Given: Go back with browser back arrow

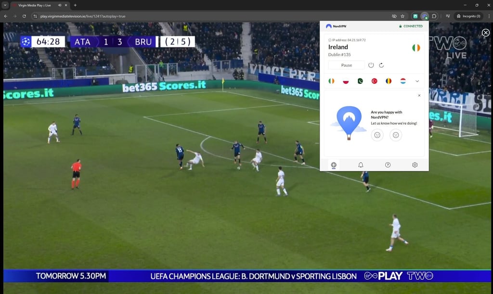Looking at the screenshot, I should (6, 16).
